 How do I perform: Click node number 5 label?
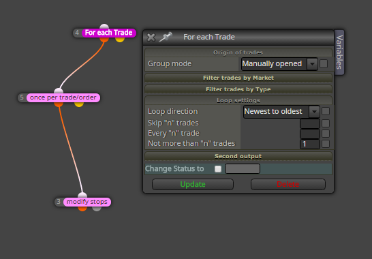(x=22, y=97)
